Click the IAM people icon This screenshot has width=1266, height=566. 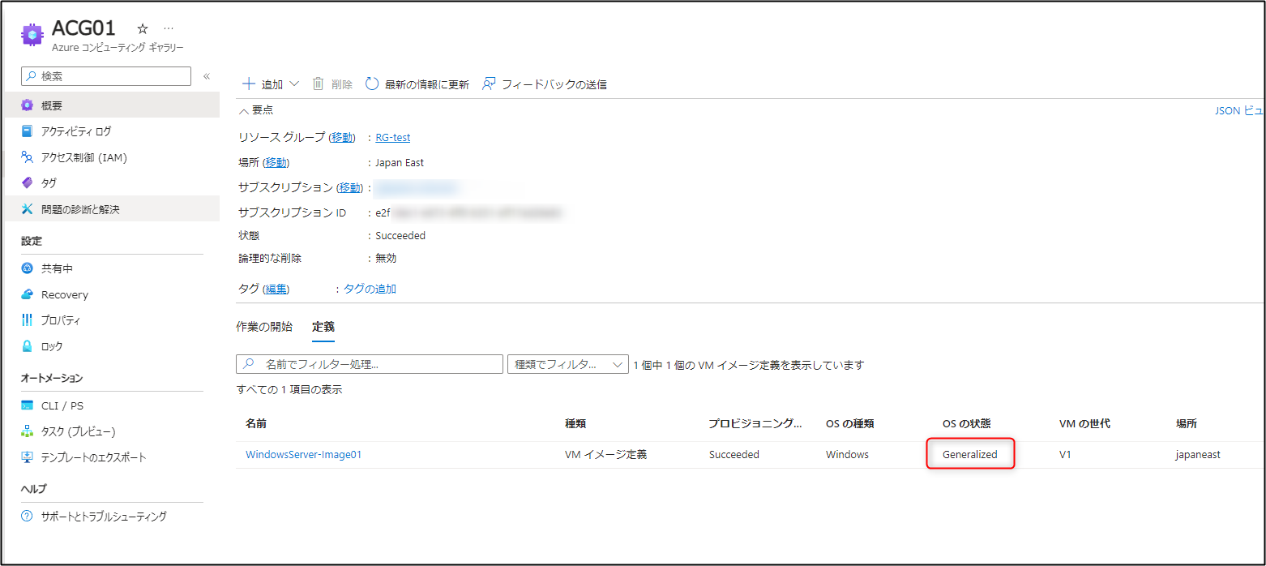point(28,157)
